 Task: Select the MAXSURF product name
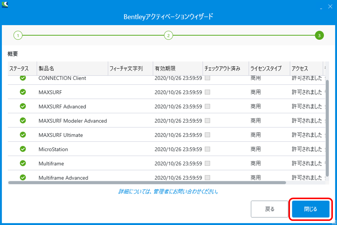[50, 92]
